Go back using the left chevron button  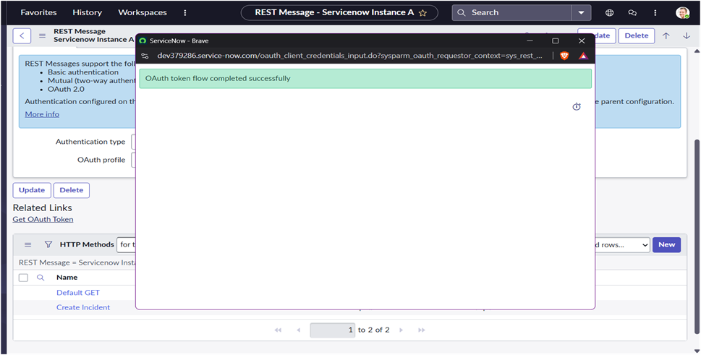point(22,35)
